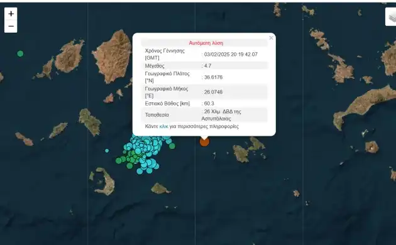Close the earthquake info popup

click(271, 38)
